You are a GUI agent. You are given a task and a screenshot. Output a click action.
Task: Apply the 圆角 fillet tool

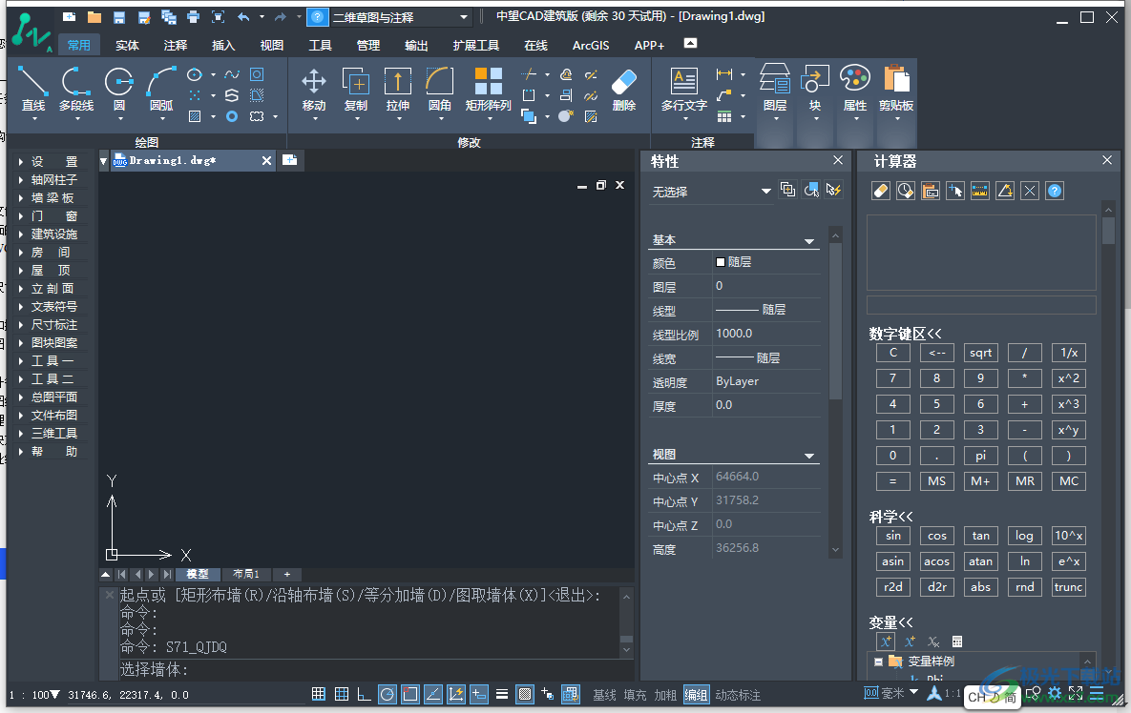tap(439, 90)
